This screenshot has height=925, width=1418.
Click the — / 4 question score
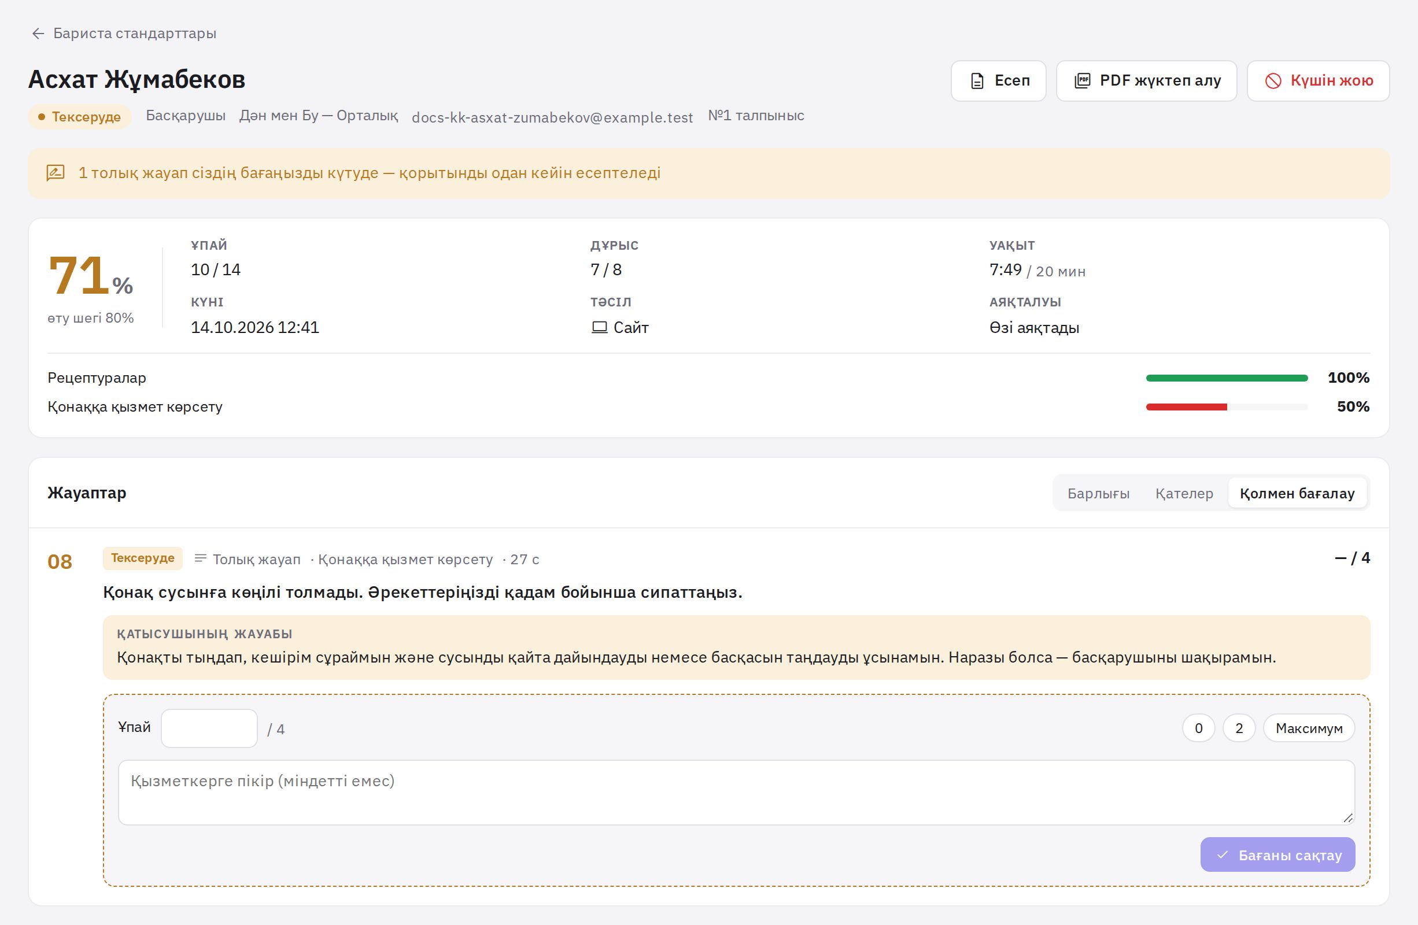click(1352, 558)
